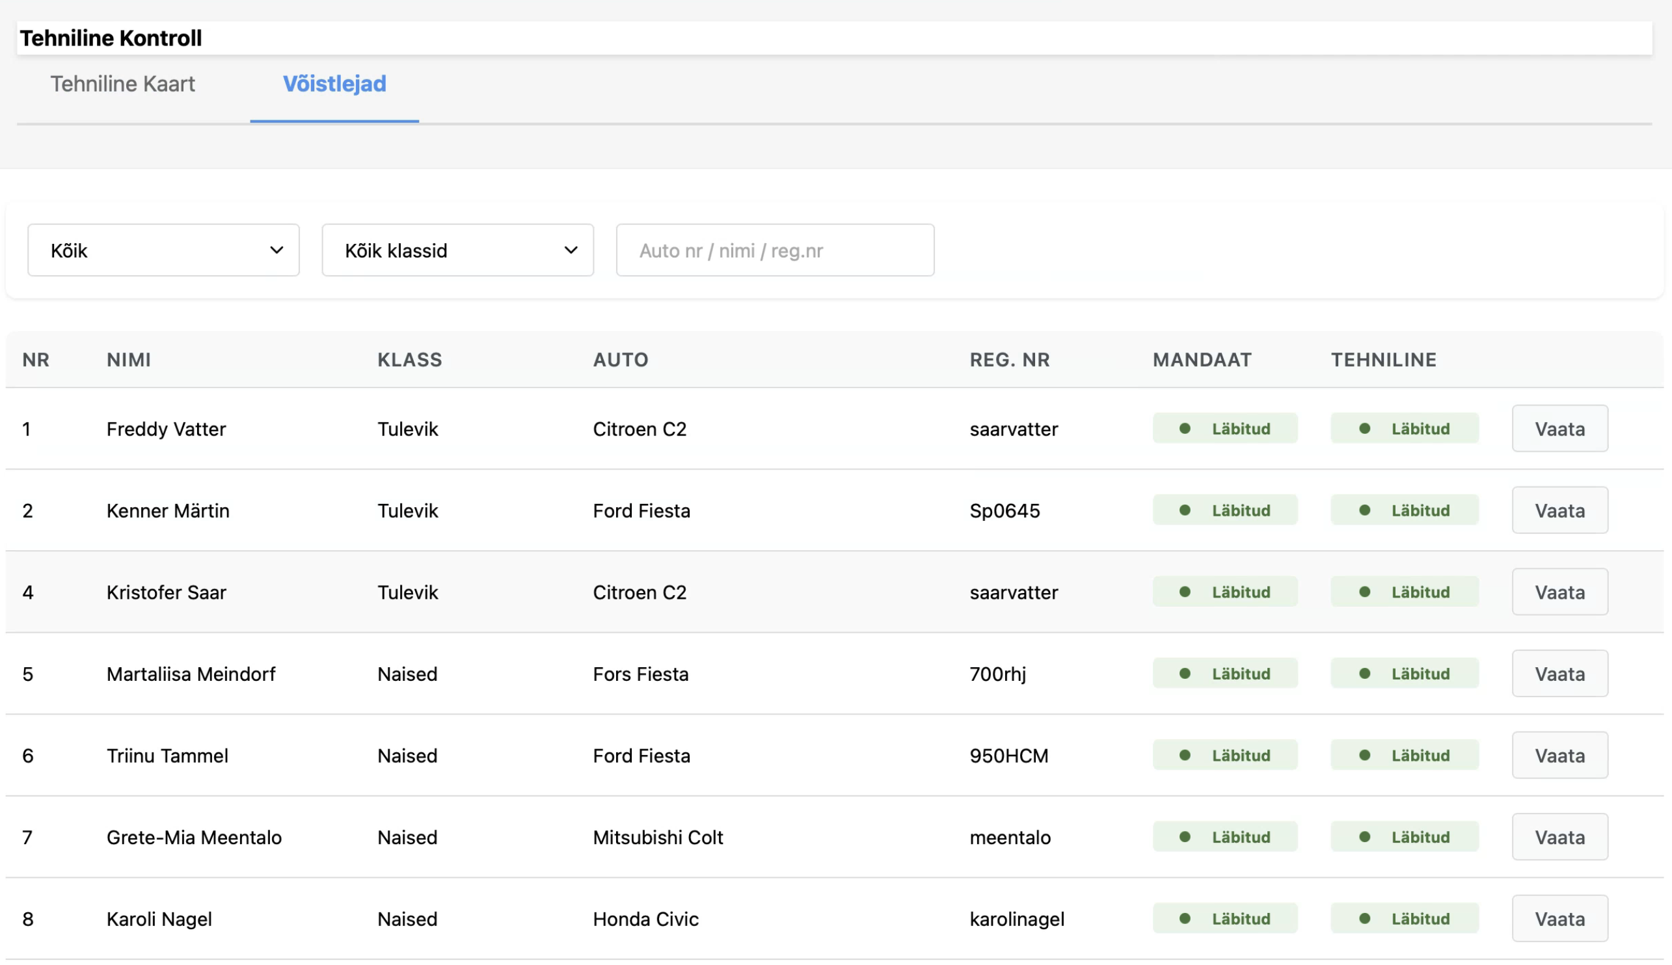Click the NIMI column header

click(x=129, y=360)
